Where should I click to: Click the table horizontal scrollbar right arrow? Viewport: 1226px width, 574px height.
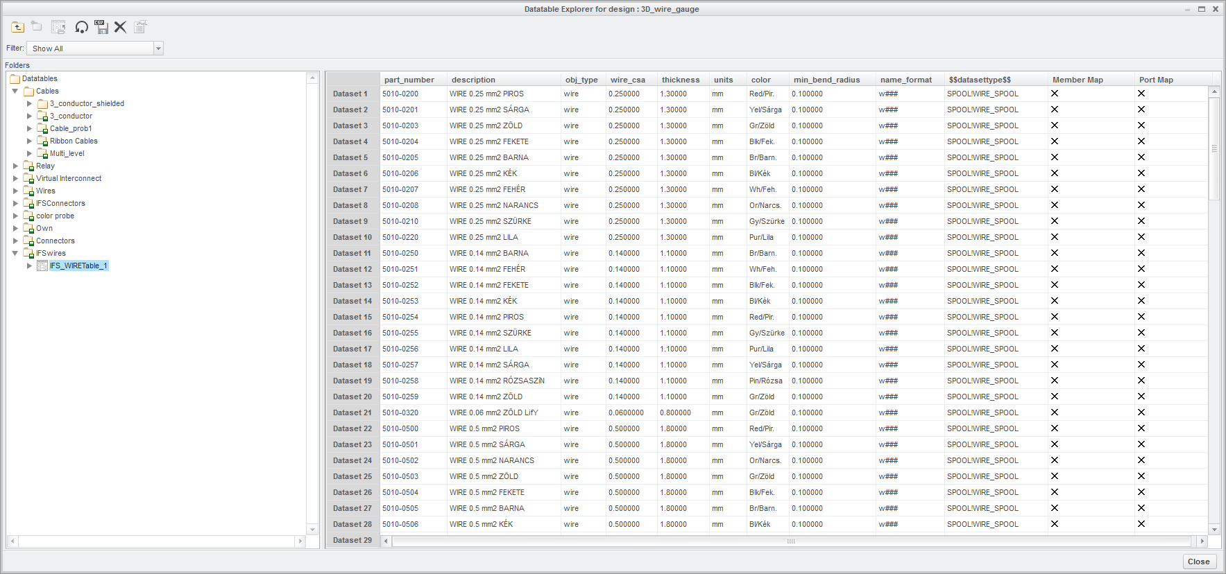1202,541
